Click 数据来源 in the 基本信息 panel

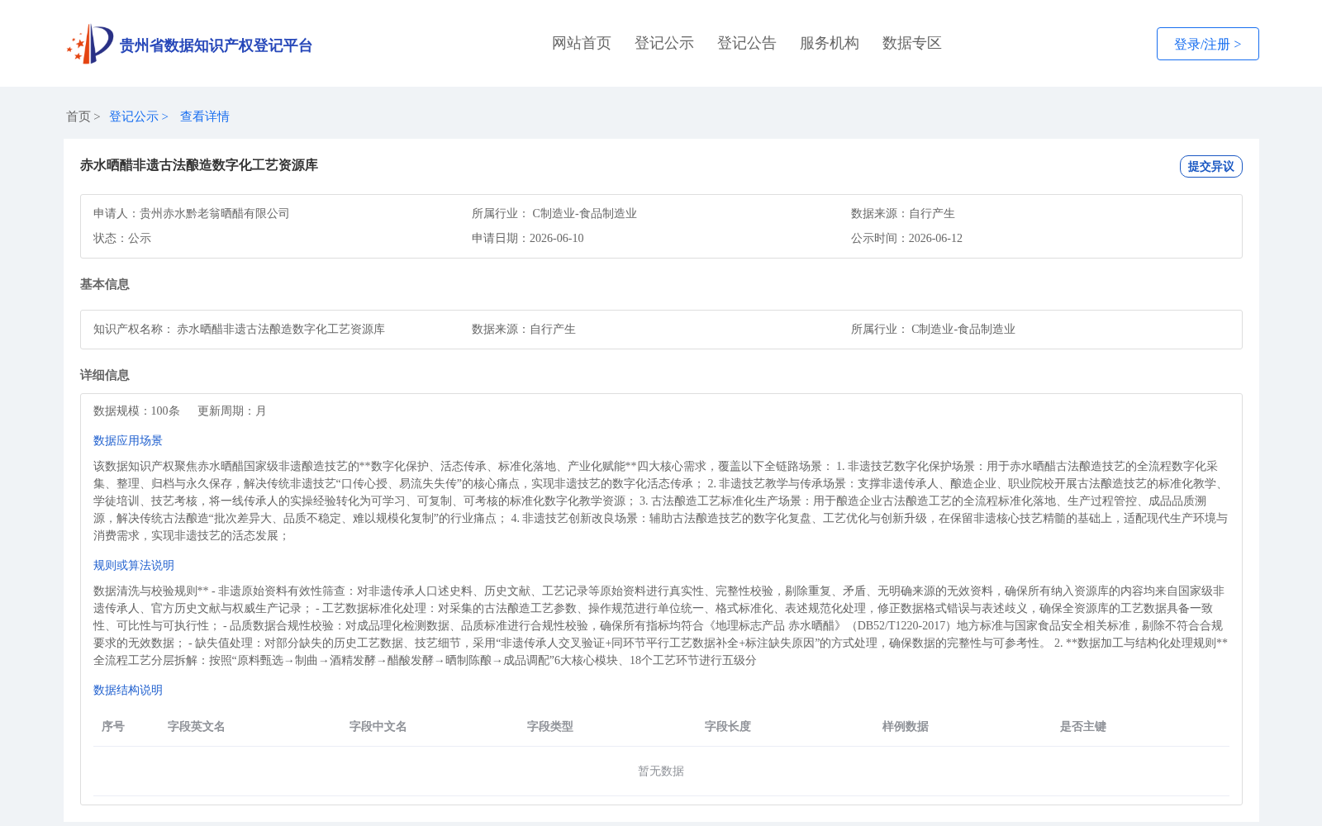point(524,329)
